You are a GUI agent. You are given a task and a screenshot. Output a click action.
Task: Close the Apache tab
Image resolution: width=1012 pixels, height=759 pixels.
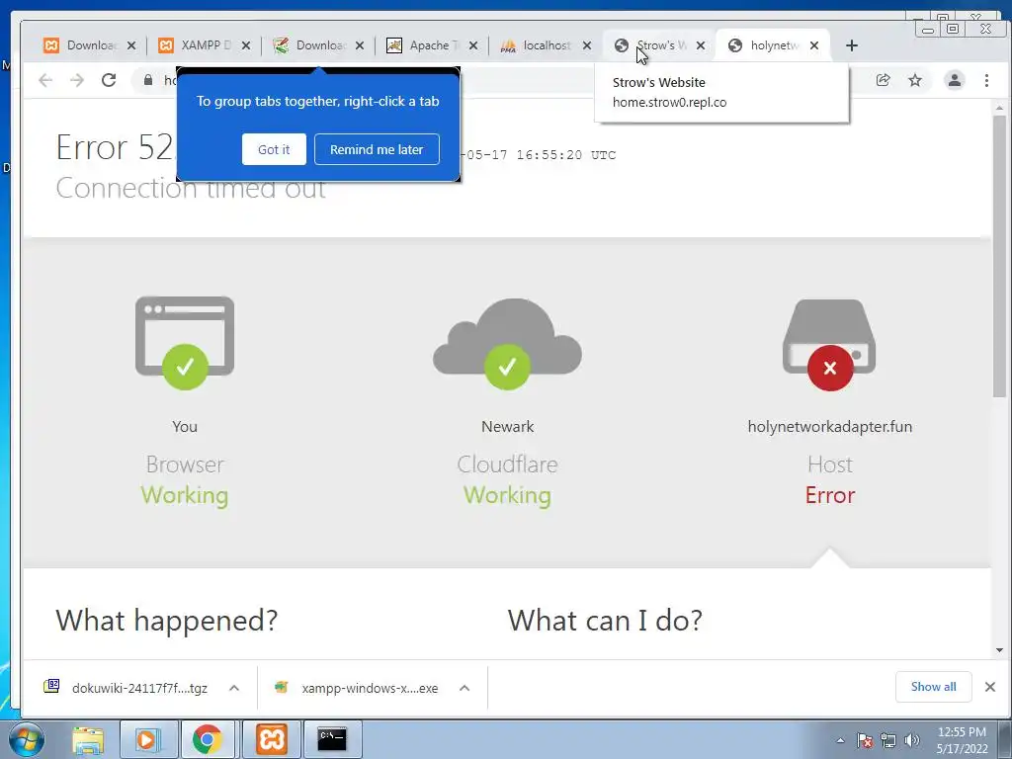coord(473,45)
